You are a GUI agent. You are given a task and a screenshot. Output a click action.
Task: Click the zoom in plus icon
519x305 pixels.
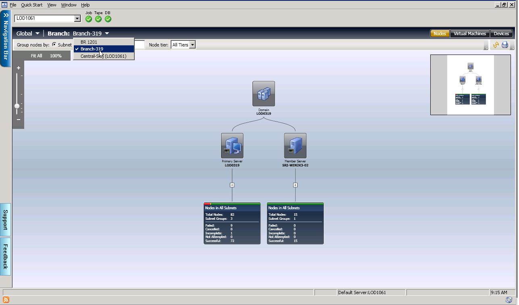[19, 68]
